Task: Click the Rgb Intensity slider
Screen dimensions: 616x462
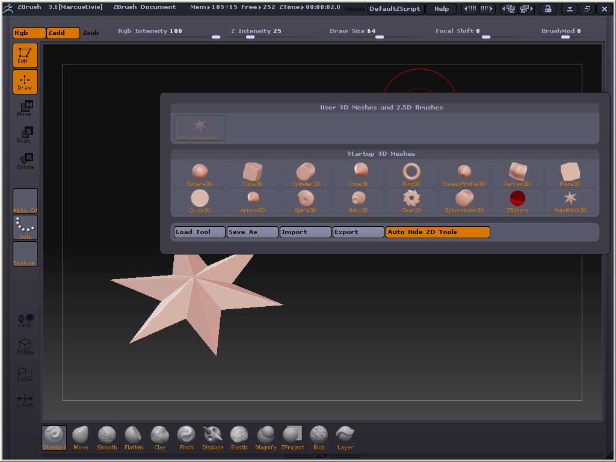Action: [169, 33]
